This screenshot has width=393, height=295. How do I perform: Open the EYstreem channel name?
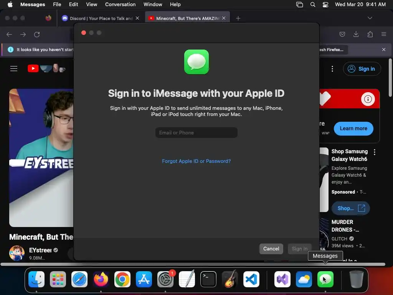coord(40,250)
